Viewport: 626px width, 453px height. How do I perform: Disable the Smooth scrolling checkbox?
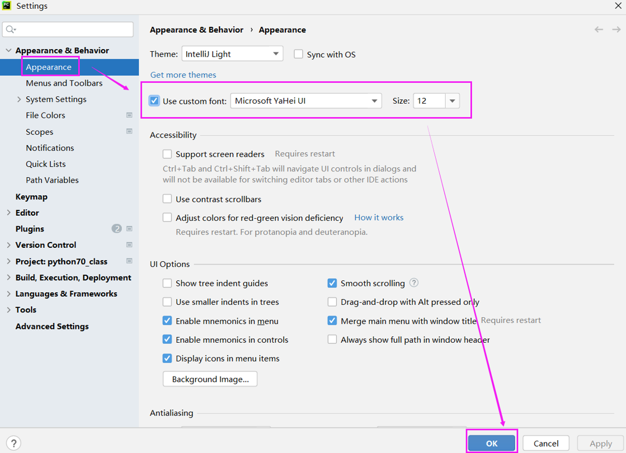(332, 283)
